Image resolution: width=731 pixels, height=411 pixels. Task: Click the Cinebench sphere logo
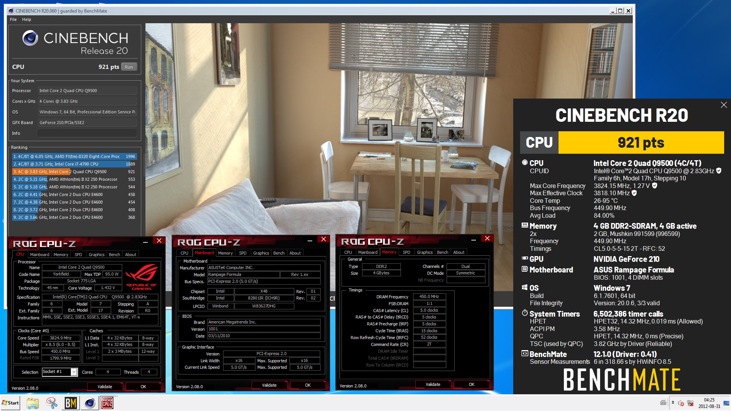pyautogui.click(x=30, y=38)
